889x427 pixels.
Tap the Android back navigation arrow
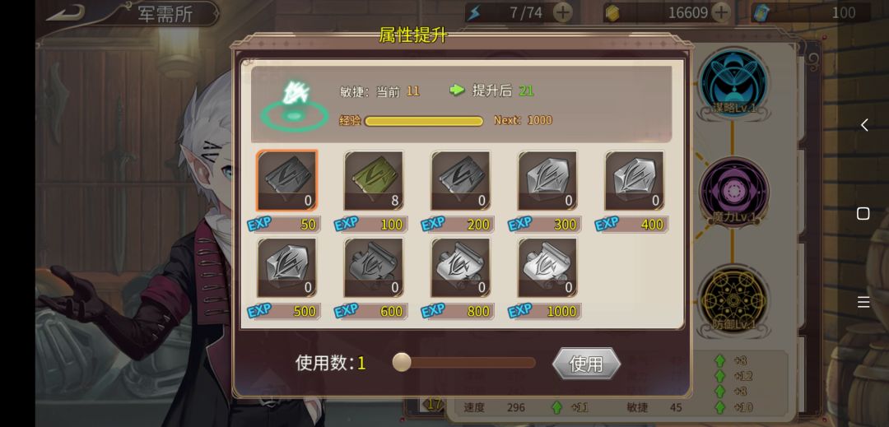pos(863,125)
